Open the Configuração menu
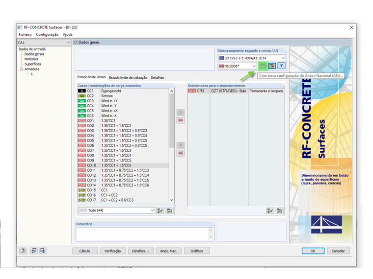This screenshot has height=279, width=373. [x=47, y=34]
